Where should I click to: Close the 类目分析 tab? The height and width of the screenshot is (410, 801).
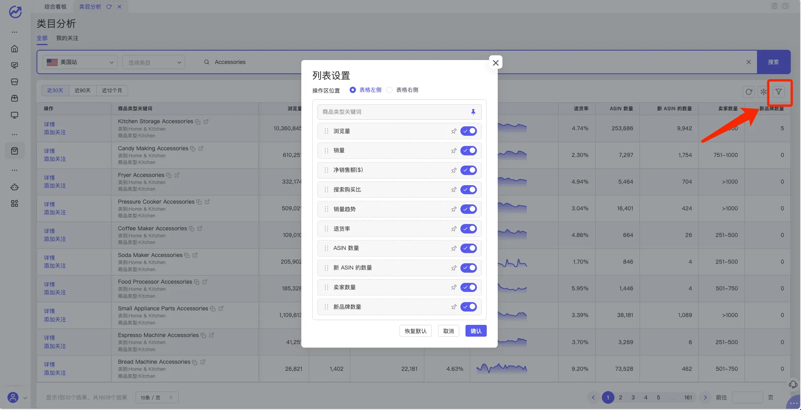click(x=119, y=7)
